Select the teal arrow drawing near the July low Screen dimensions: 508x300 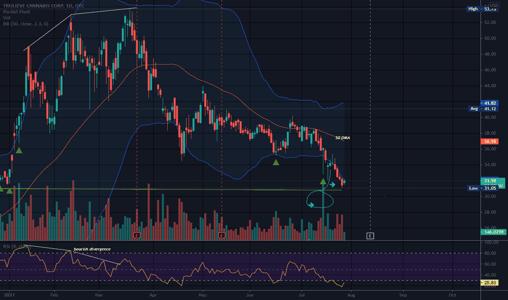click(332, 184)
